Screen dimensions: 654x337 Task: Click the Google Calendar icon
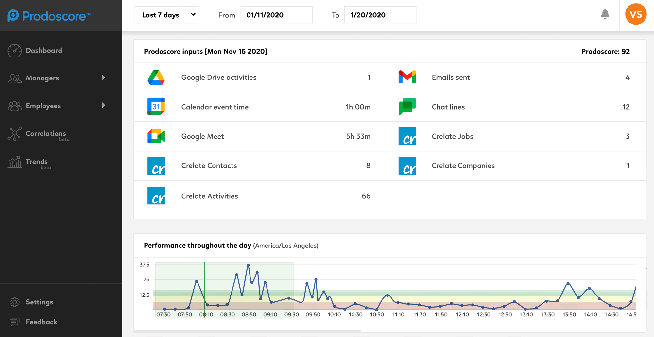pos(156,107)
